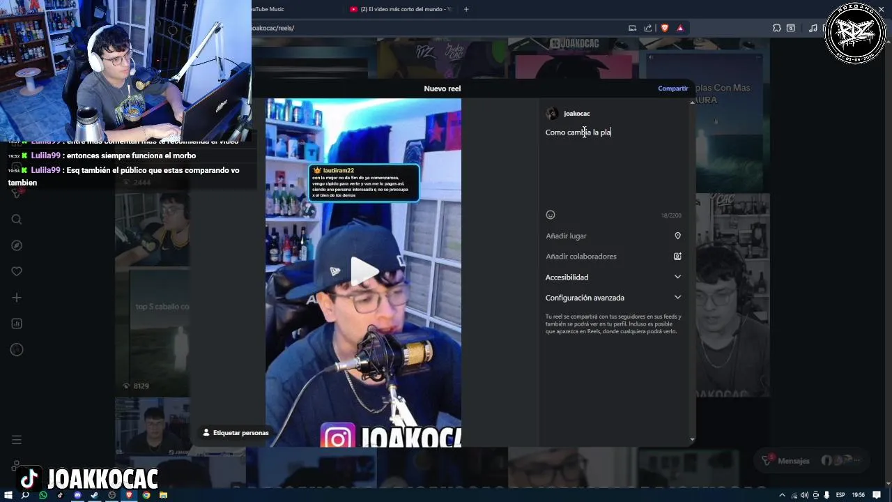Click the Brave Rewards triangle icon
Image resolution: width=892 pixels, height=502 pixels.
pos(680,28)
